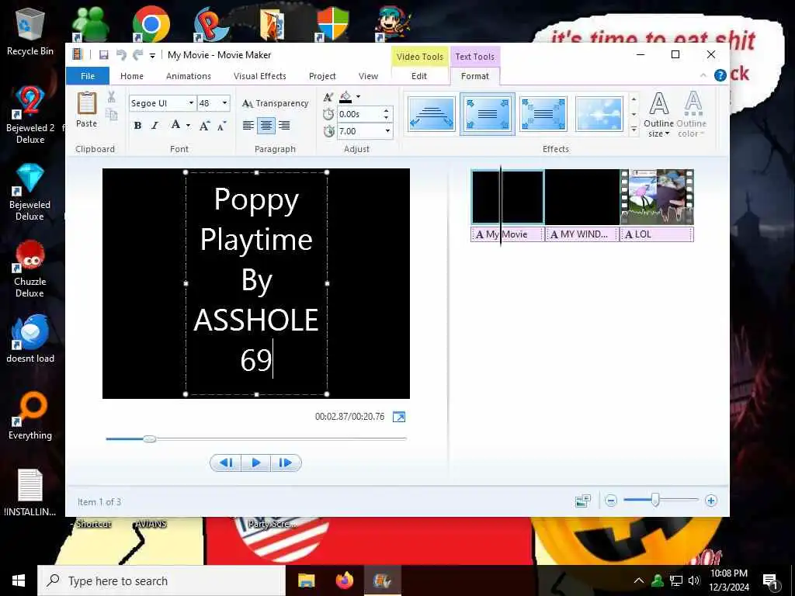Click the Copy icon in Clipboard group
This screenshot has height=596, width=795.
click(x=112, y=115)
